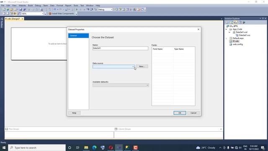
Task: Select the App_Code folder
Action: (237, 29)
